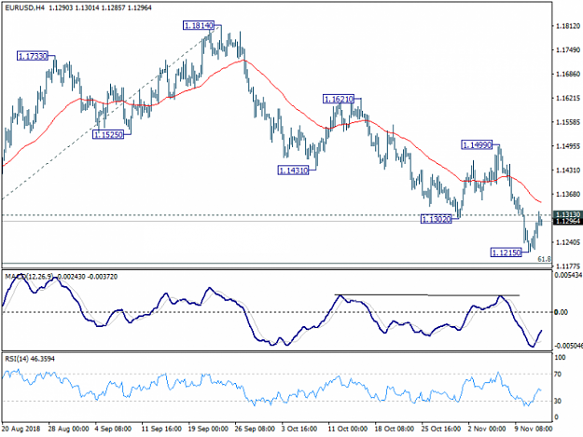Click the 11 Oct 00:00 date label
Viewport: 583px width, 437px height.
348,429
